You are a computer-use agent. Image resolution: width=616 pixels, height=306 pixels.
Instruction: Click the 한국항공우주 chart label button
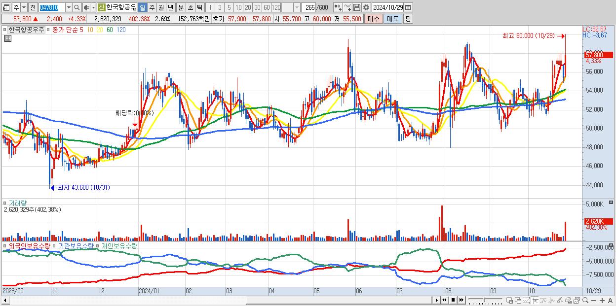tap(27, 30)
